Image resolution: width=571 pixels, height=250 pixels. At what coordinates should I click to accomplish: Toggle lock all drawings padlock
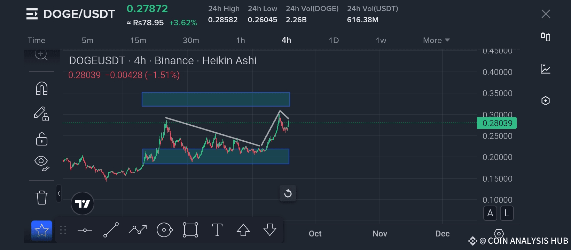42,139
